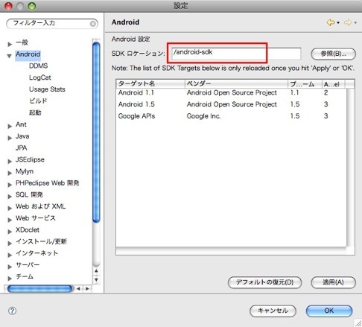
Task: Expand the Web および XML node
Action: [x=10, y=208]
